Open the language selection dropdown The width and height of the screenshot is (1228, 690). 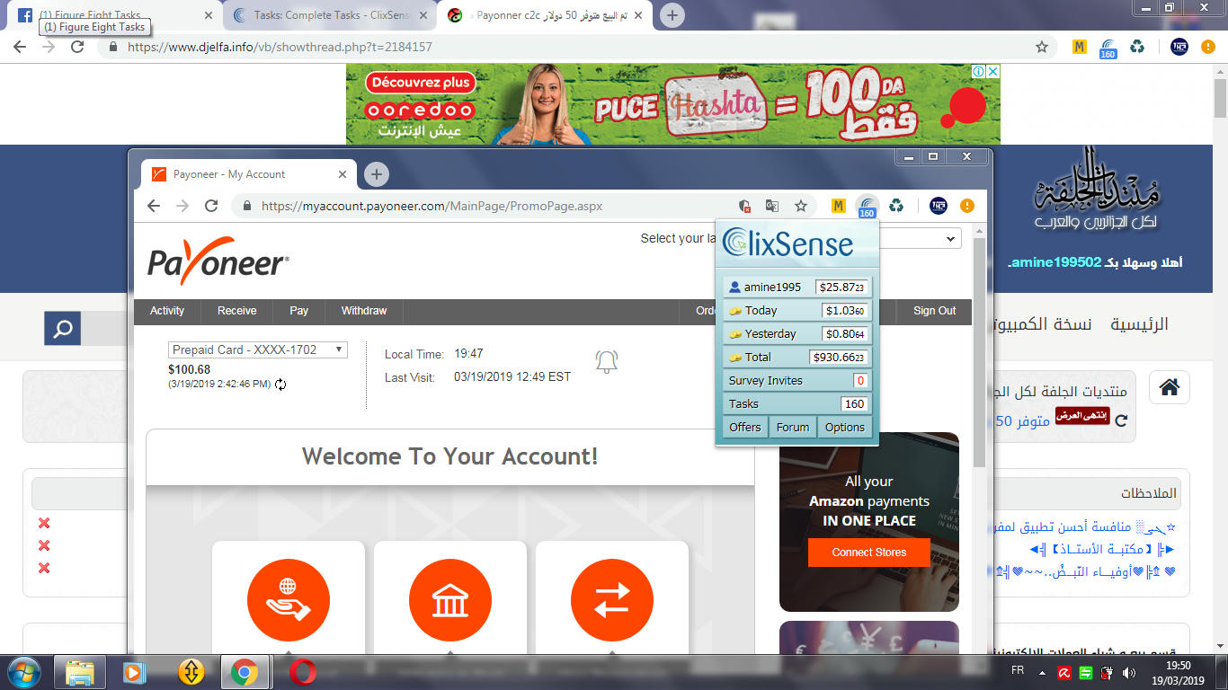pyautogui.click(x=920, y=238)
